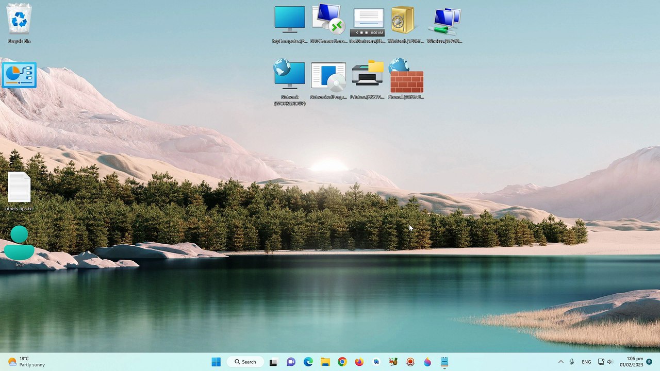Open the ENG language switcher
The width and height of the screenshot is (660, 371).
pyautogui.click(x=586, y=362)
